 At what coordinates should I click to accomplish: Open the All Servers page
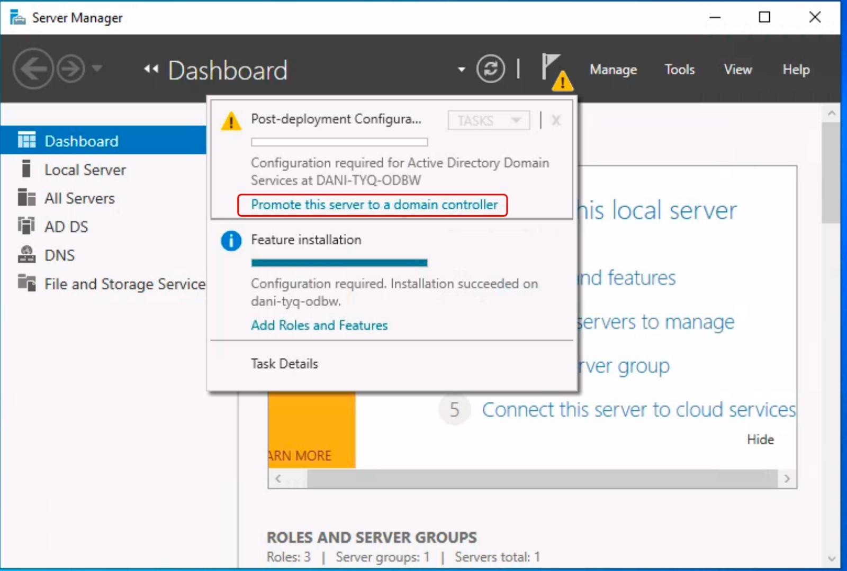tap(78, 198)
